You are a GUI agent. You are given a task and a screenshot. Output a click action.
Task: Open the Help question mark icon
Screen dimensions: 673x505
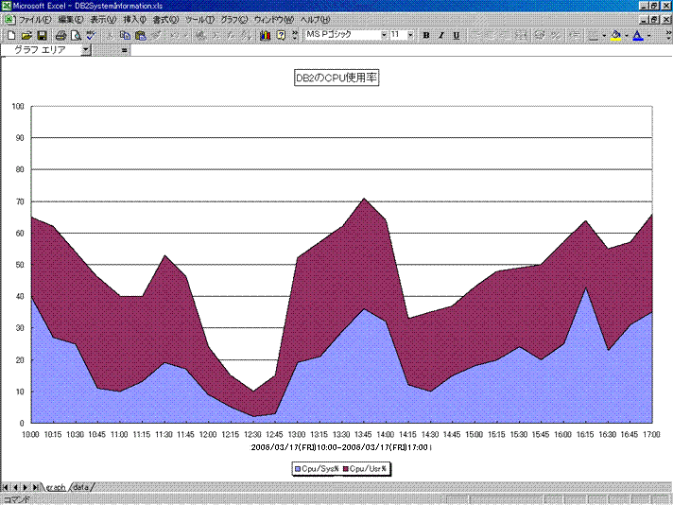pyautogui.click(x=281, y=36)
